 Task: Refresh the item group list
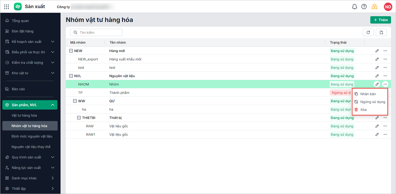(368, 32)
